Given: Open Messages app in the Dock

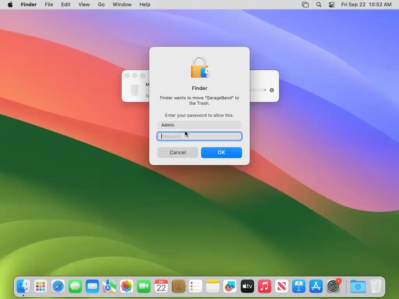Looking at the screenshot, I should 75,287.
